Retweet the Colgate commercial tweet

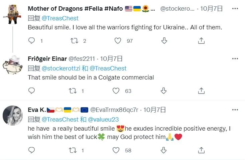72,91
